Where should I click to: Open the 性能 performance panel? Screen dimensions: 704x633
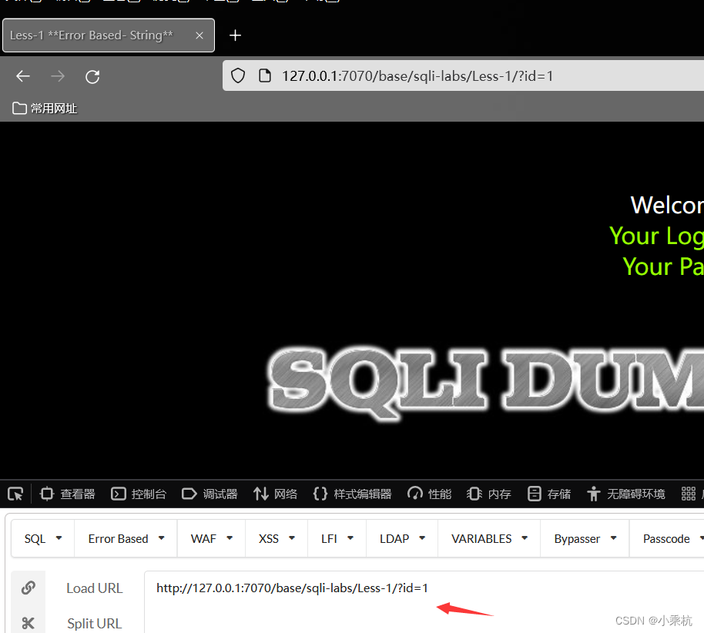pos(429,494)
